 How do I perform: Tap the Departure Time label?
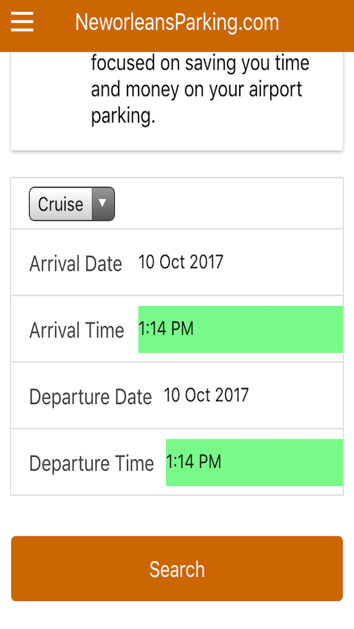(x=91, y=463)
